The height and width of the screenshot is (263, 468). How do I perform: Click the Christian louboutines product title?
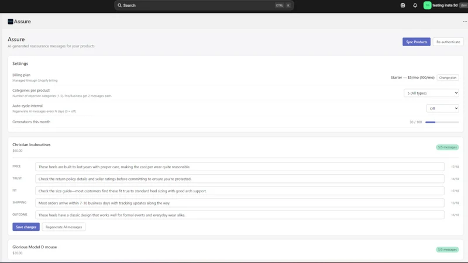tap(32, 144)
